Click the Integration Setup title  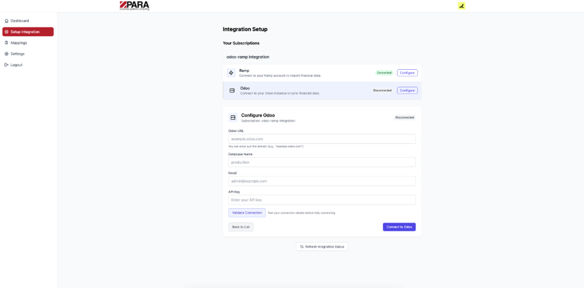tap(245, 29)
